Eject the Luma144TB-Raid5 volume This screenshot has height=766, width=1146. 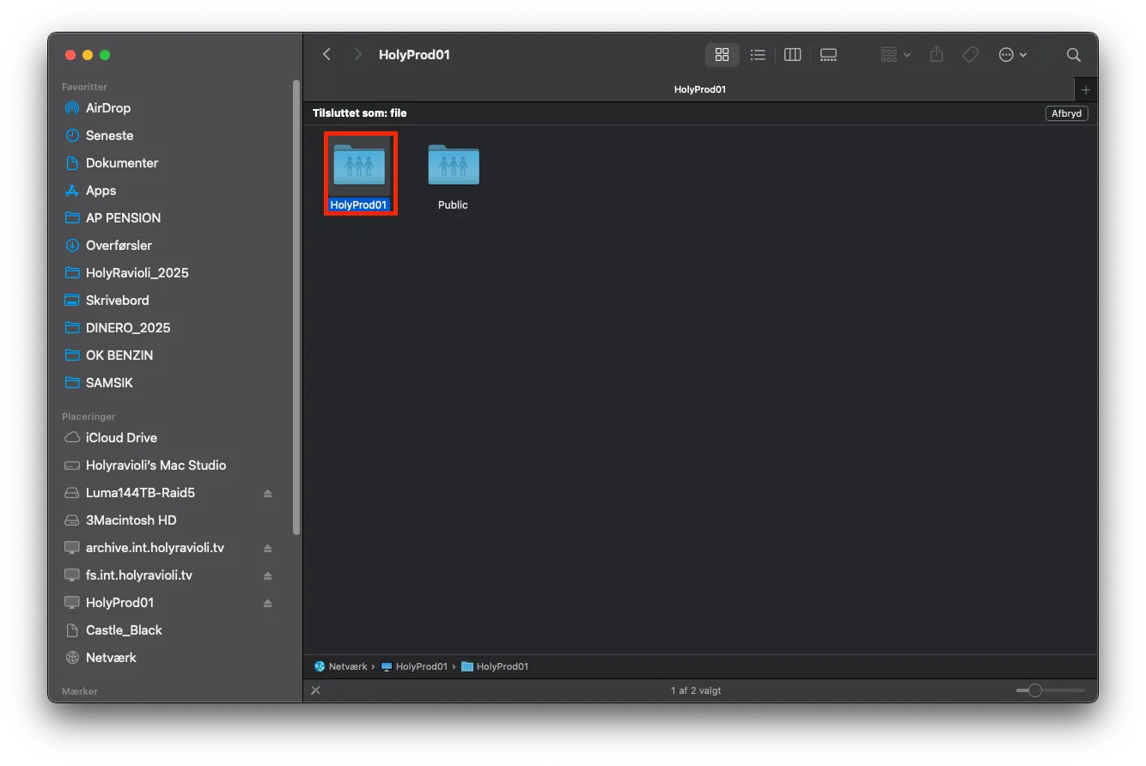click(267, 494)
